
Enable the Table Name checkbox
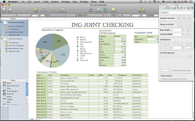[161, 13]
